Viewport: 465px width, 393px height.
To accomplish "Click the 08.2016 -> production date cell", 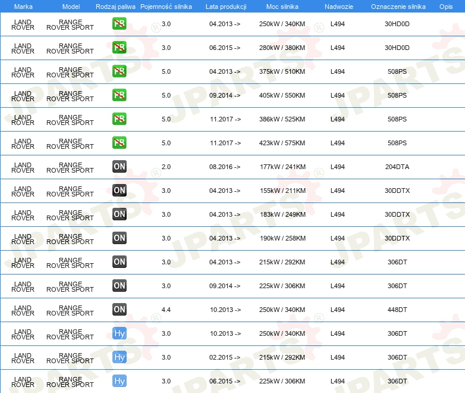I will [225, 167].
